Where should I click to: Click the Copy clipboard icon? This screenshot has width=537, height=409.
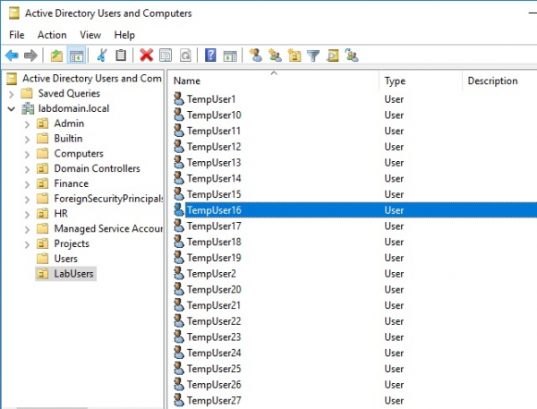121,55
